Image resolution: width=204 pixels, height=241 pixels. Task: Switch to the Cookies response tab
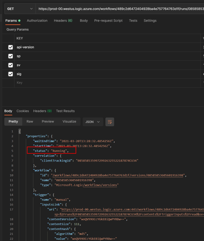[x=23, y=111]
